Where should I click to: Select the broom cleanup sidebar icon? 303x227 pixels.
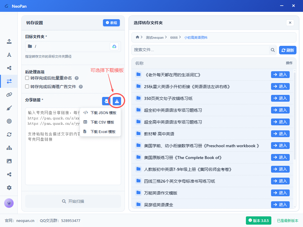pyautogui.click(x=9, y=108)
